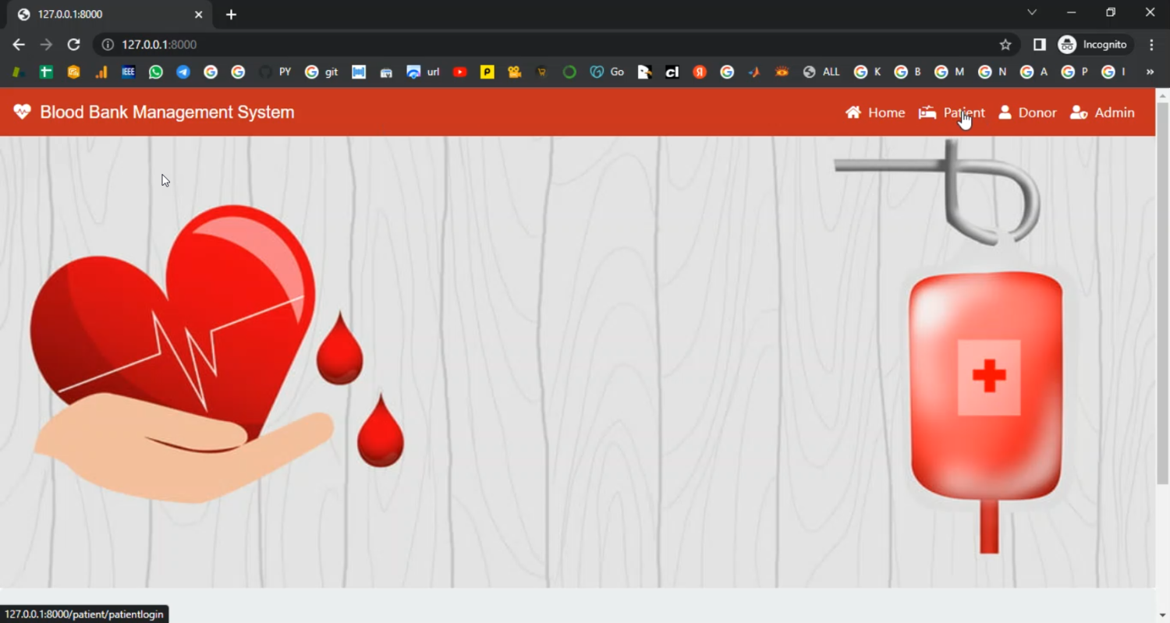Image resolution: width=1170 pixels, height=623 pixels.
Task: Click the browser Back arrow
Action: [19, 44]
